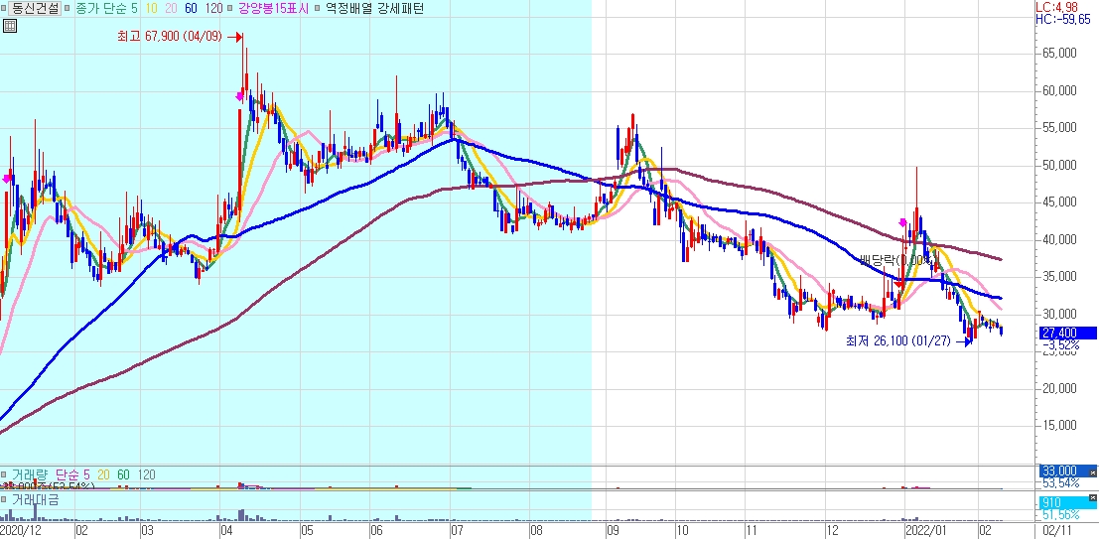Viewport: 1099px width, 539px height.
Task: Click the magenta signal arrow near the 04/09 surge
Action: pyautogui.click(x=239, y=96)
